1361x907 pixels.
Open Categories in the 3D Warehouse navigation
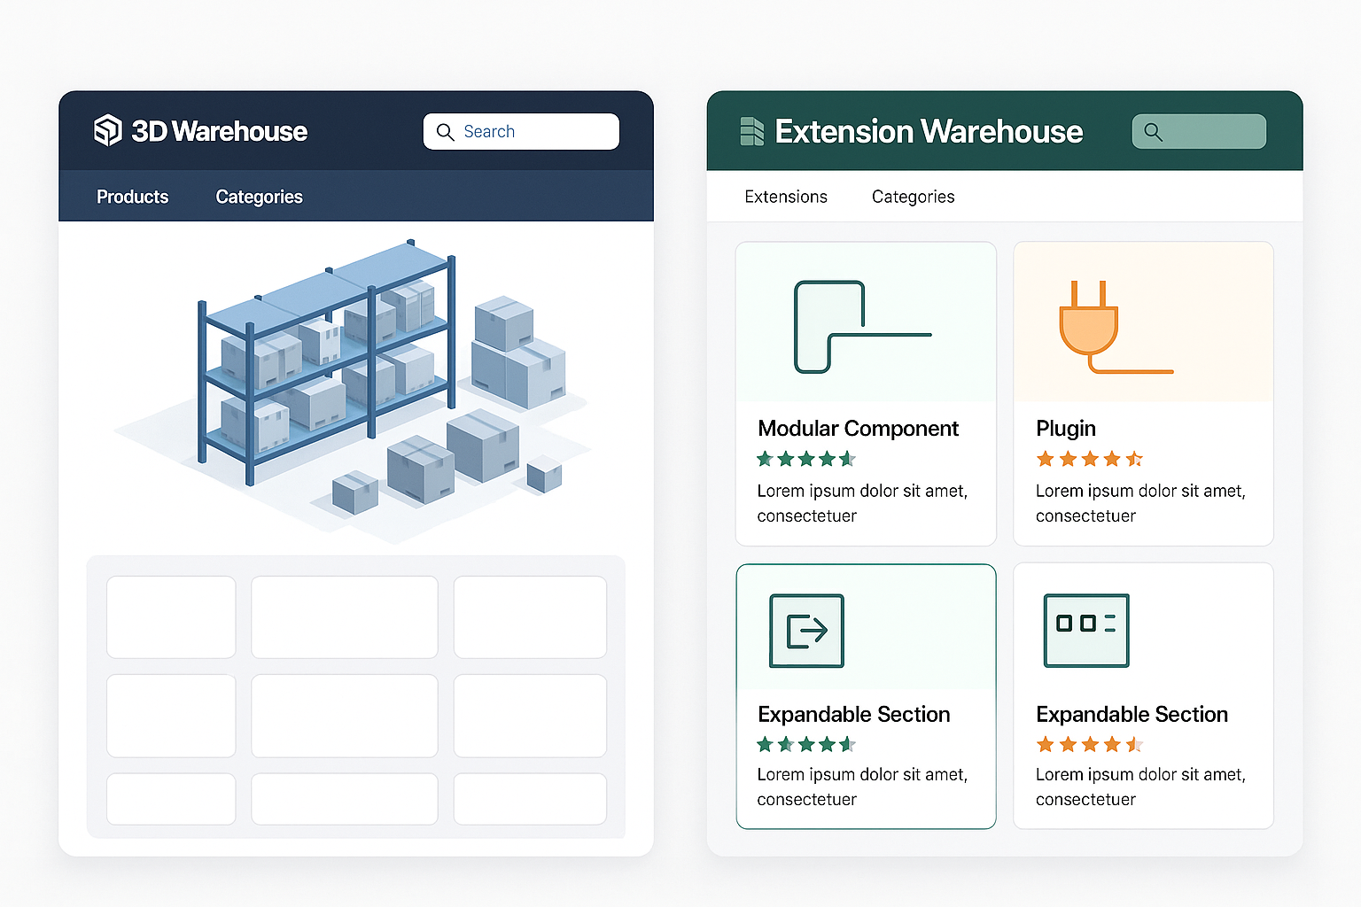tap(258, 197)
